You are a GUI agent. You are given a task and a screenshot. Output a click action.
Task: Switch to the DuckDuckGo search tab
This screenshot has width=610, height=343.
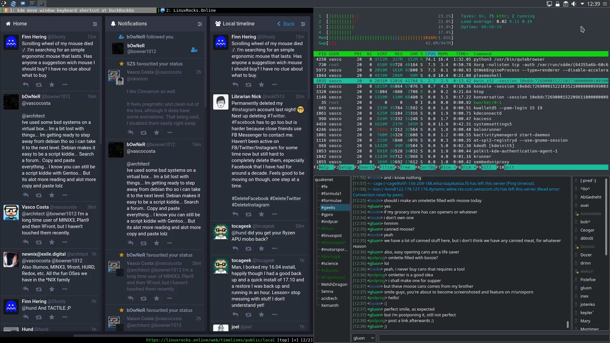pos(79,10)
